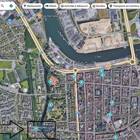
Task: Click the Google Maps logo link
Action: pyautogui.click(x=70, y=137)
